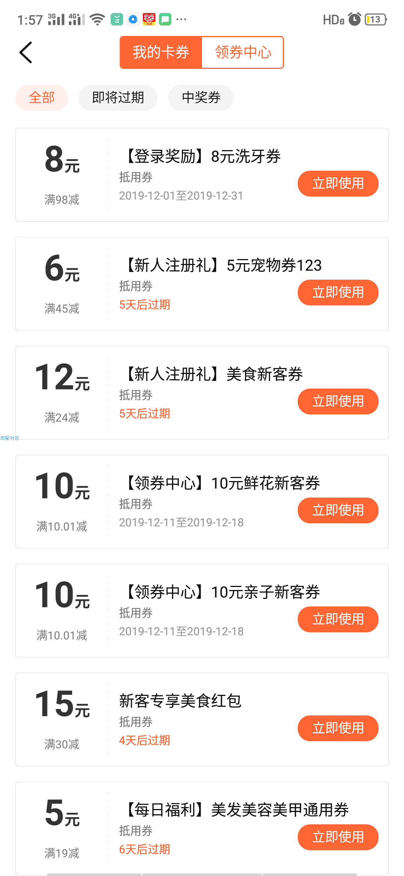The width and height of the screenshot is (404, 876).
Task: Tap the red shopping app notification icon
Action: (x=149, y=19)
